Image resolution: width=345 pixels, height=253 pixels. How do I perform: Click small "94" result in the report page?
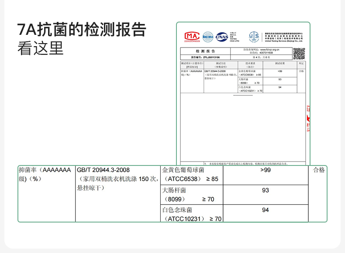(x=280, y=88)
